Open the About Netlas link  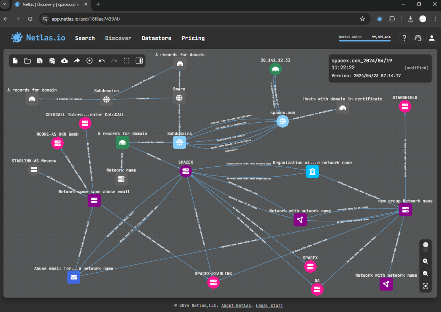point(236,305)
